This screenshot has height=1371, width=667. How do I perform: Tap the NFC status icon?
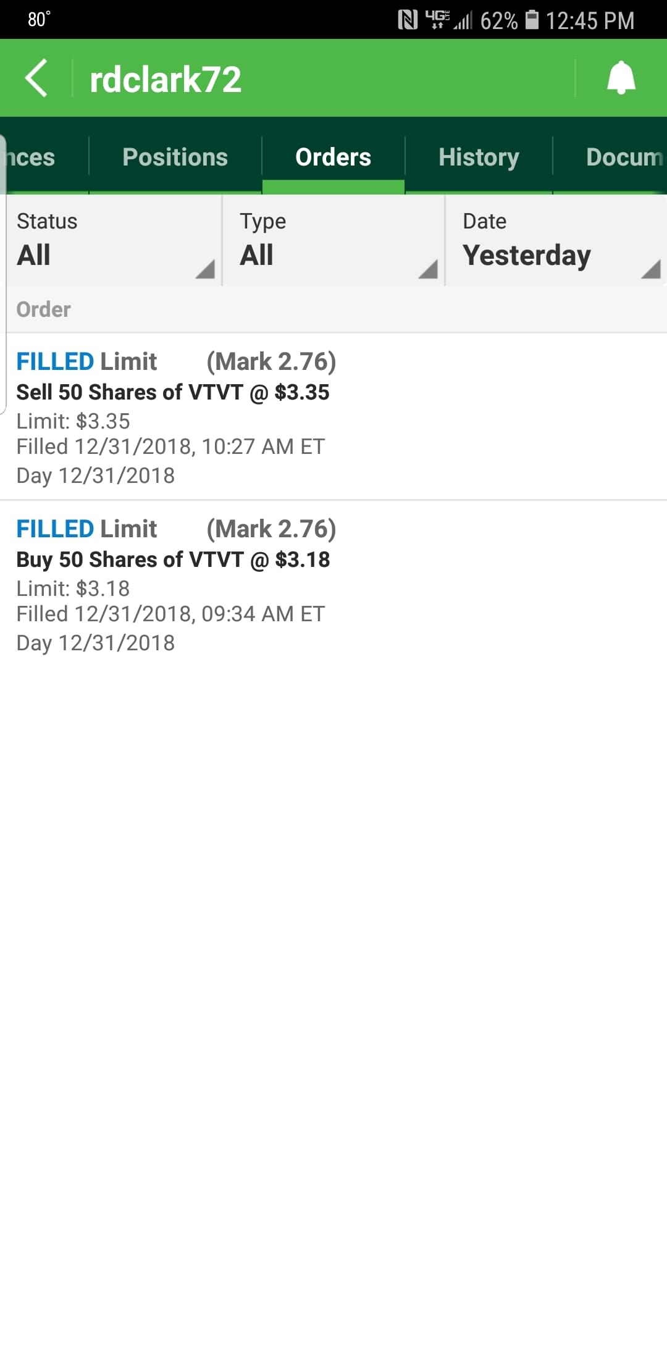[408, 20]
